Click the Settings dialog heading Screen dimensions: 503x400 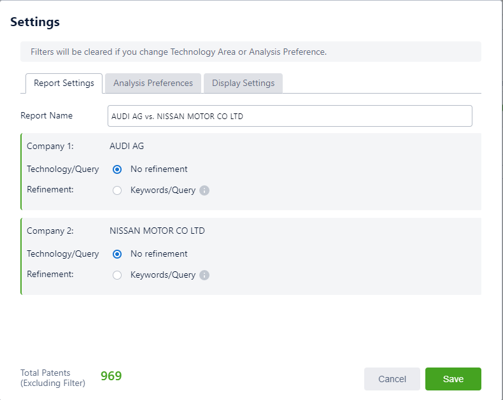tap(35, 22)
